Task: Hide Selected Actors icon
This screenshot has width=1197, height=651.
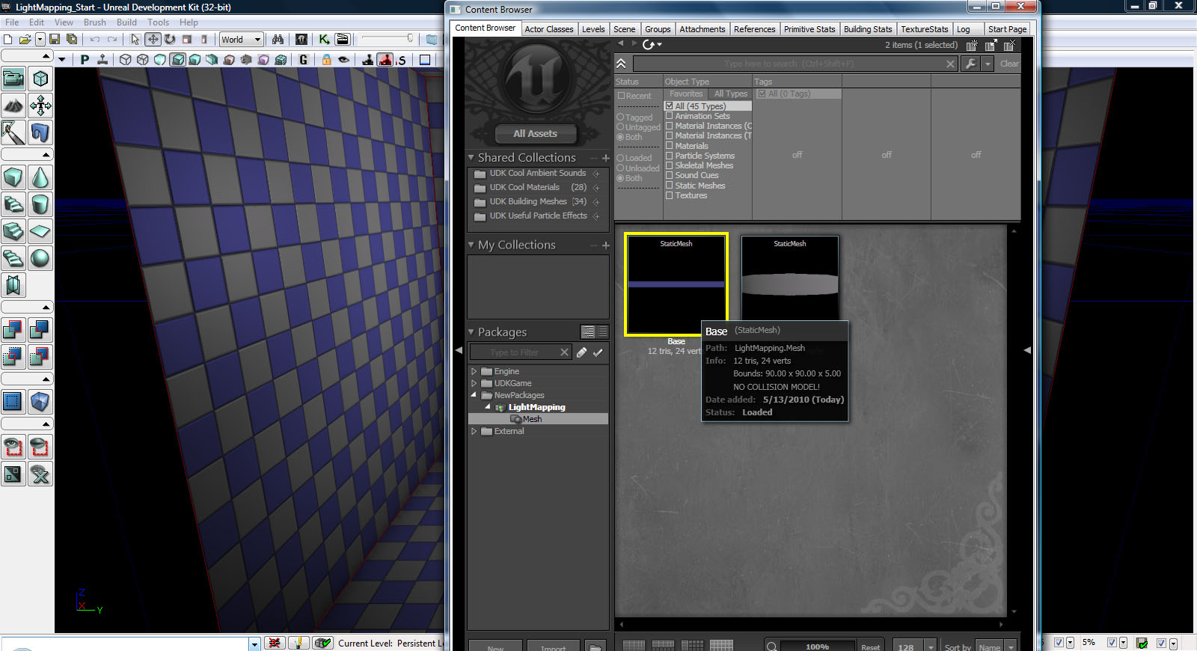Action: [x=40, y=447]
